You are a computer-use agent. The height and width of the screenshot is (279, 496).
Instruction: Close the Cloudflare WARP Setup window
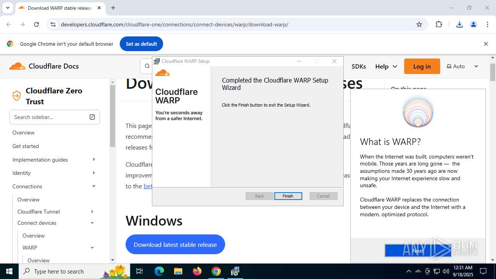[x=334, y=61]
